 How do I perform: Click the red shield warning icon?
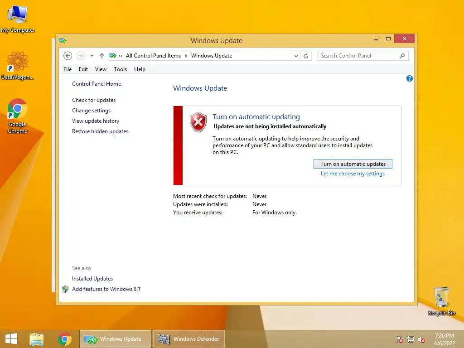(x=198, y=122)
